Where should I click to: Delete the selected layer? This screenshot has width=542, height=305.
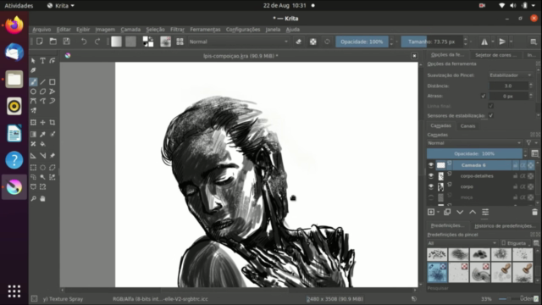click(x=534, y=212)
